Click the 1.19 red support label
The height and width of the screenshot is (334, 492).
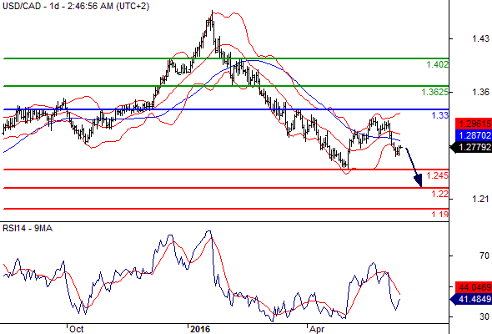tap(440, 215)
